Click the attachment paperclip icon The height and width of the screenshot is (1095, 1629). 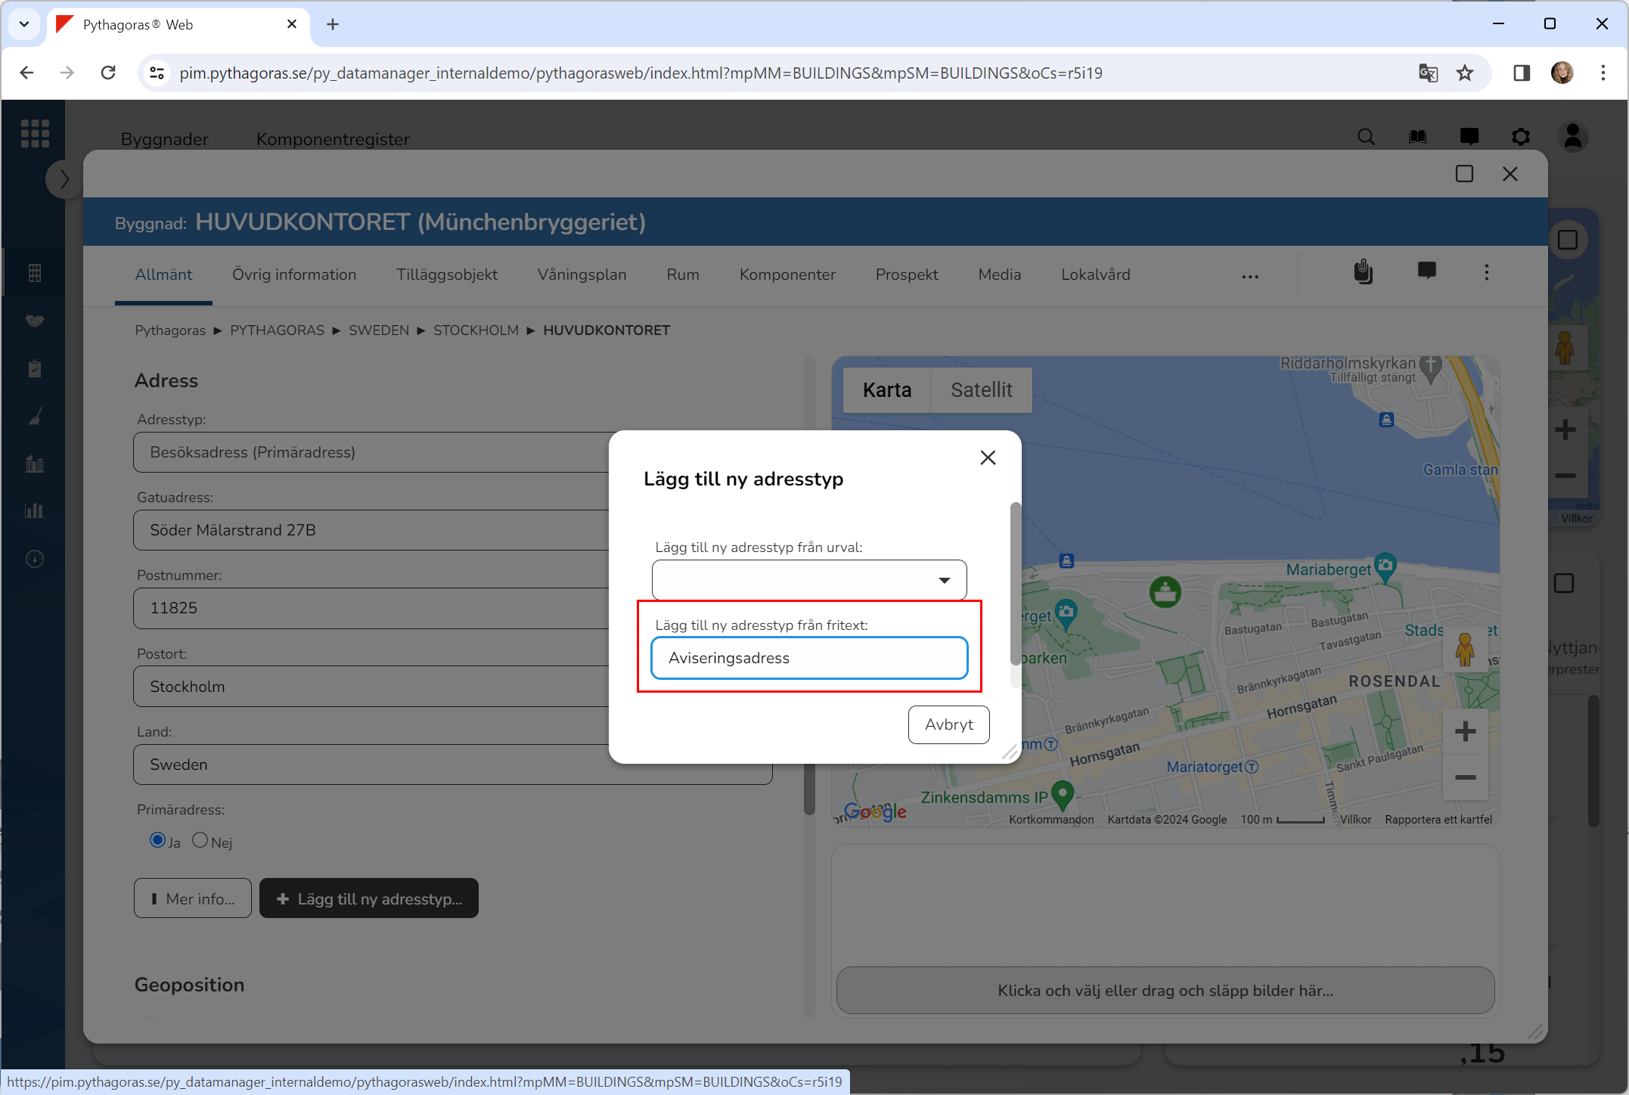(x=1363, y=272)
